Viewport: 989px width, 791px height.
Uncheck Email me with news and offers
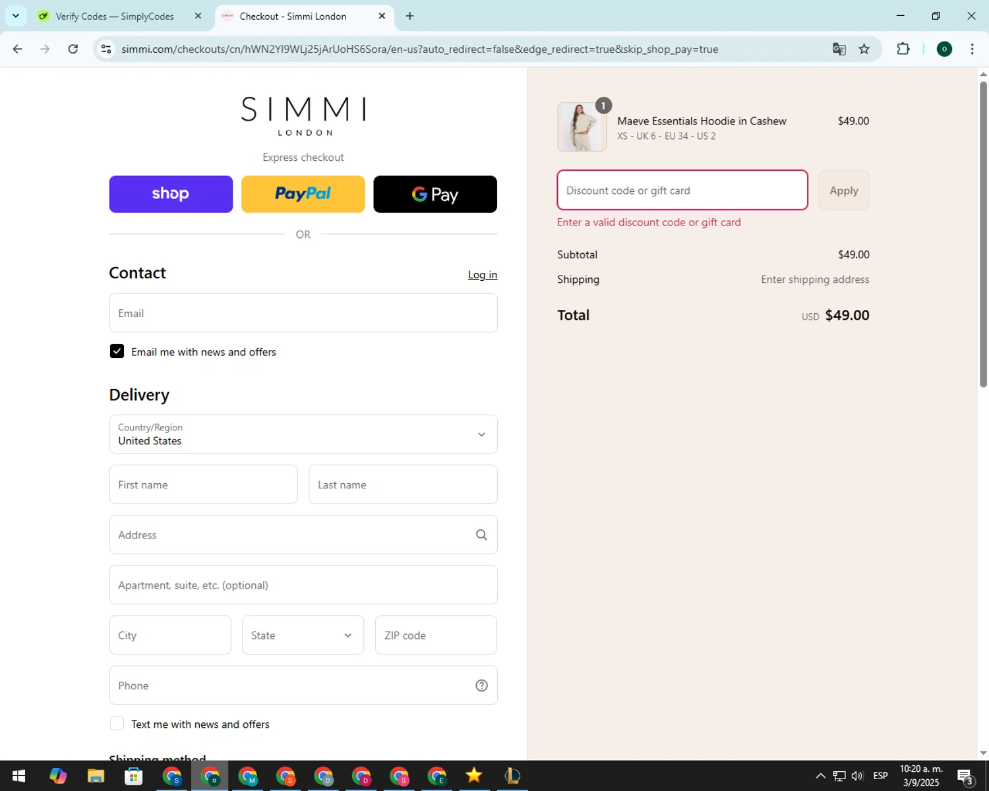[x=117, y=351]
